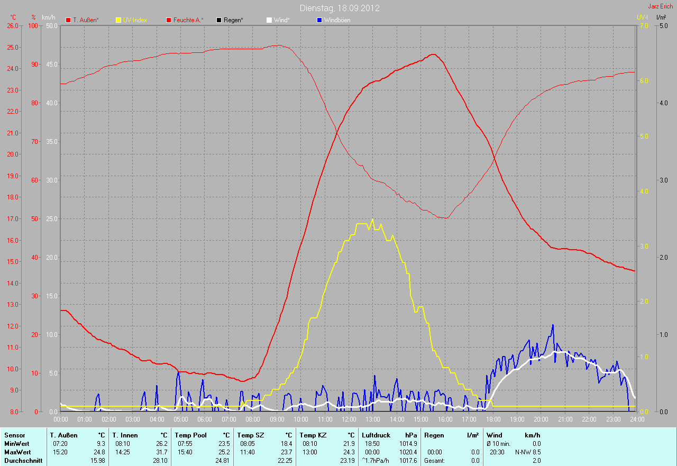Click the red T. Außen legend swatch

click(x=68, y=20)
